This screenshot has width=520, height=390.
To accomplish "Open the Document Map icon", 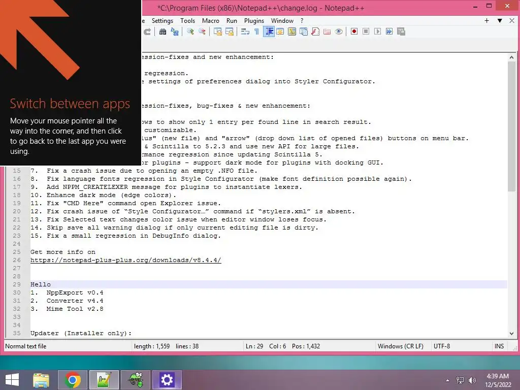I will tap(292, 31).
